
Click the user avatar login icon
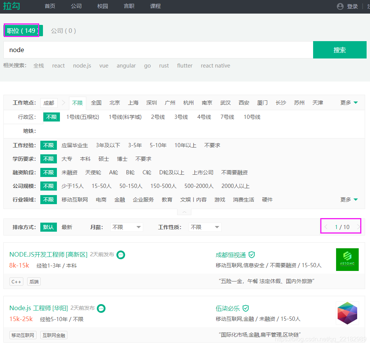point(340,6)
